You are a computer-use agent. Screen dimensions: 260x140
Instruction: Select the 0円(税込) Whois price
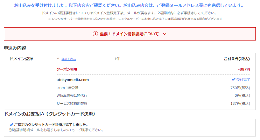click(242, 95)
